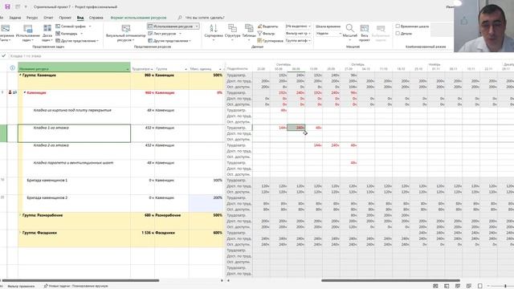Image resolution: width=514 pixels, height=289 pixels.
Task: Open the Group 'Группа' dropdown in ribbon
Action: 298,41
